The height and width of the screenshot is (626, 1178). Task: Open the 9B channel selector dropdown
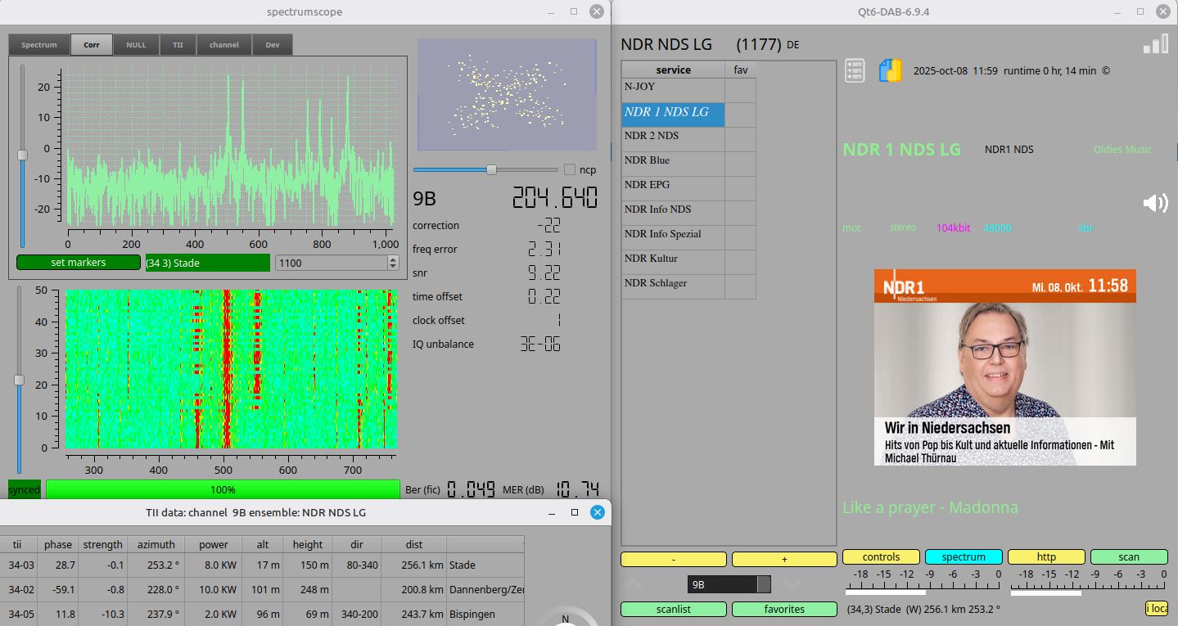729,584
